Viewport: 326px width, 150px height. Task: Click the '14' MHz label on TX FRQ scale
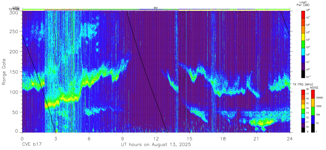coord(307,108)
